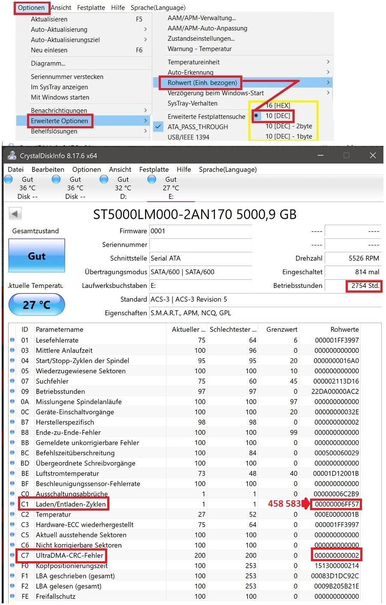Image resolution: width=386 pixels, height=605 pixels.
Task: Open the Bearbeiten menu
Action: (48, 169)
